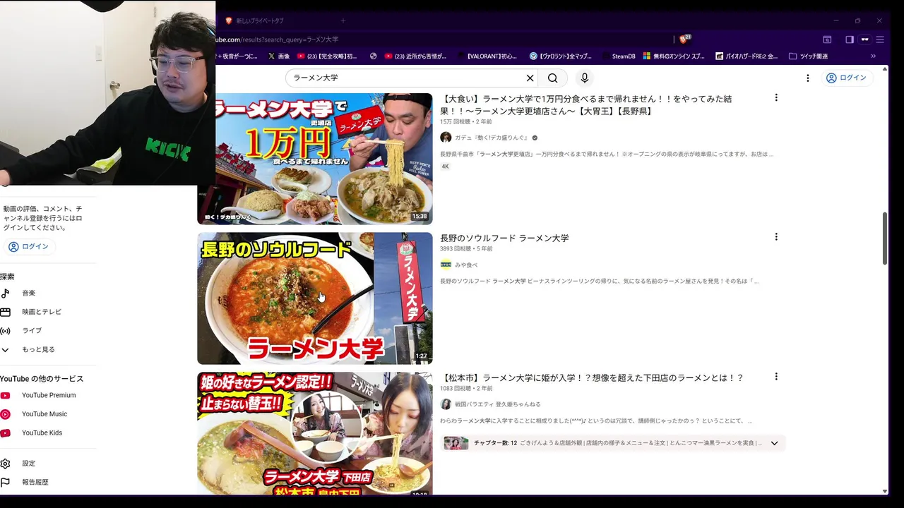Click the ログイン button in the sidebar
This screenshot has height=508, width=904.
pos(29,246)
